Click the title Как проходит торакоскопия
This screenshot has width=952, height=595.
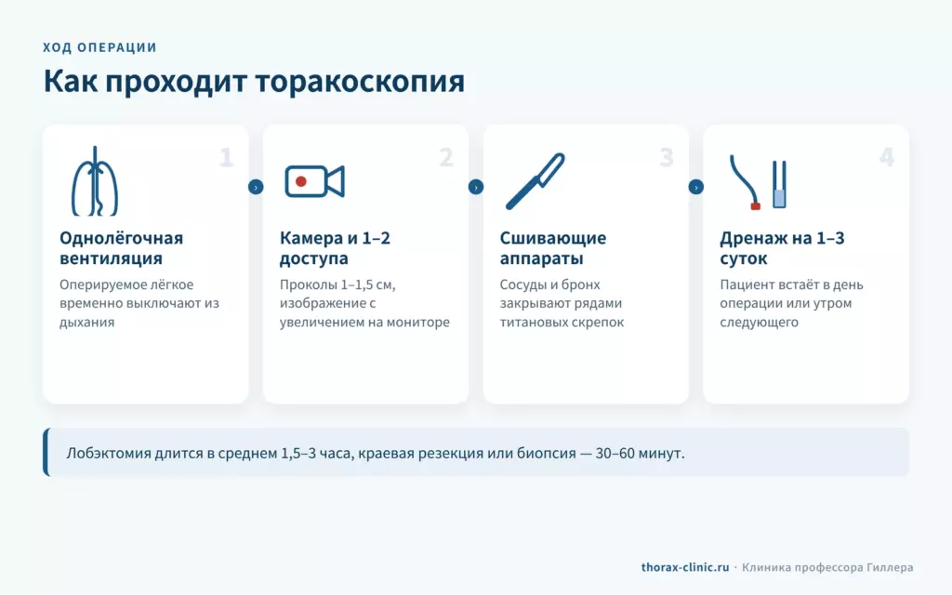(254, 82)
